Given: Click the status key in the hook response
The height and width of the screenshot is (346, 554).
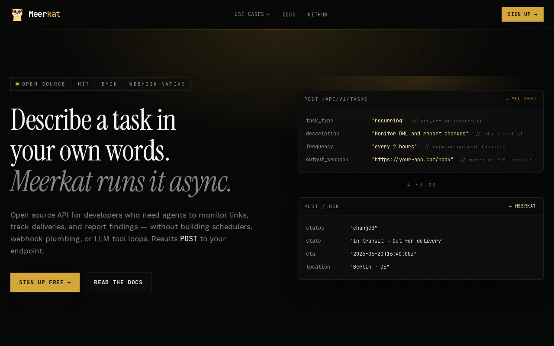Looking at the screenshot, I should 315,228.
